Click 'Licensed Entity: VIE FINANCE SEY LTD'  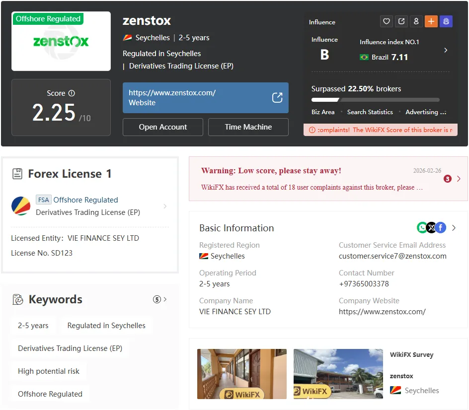75,238
